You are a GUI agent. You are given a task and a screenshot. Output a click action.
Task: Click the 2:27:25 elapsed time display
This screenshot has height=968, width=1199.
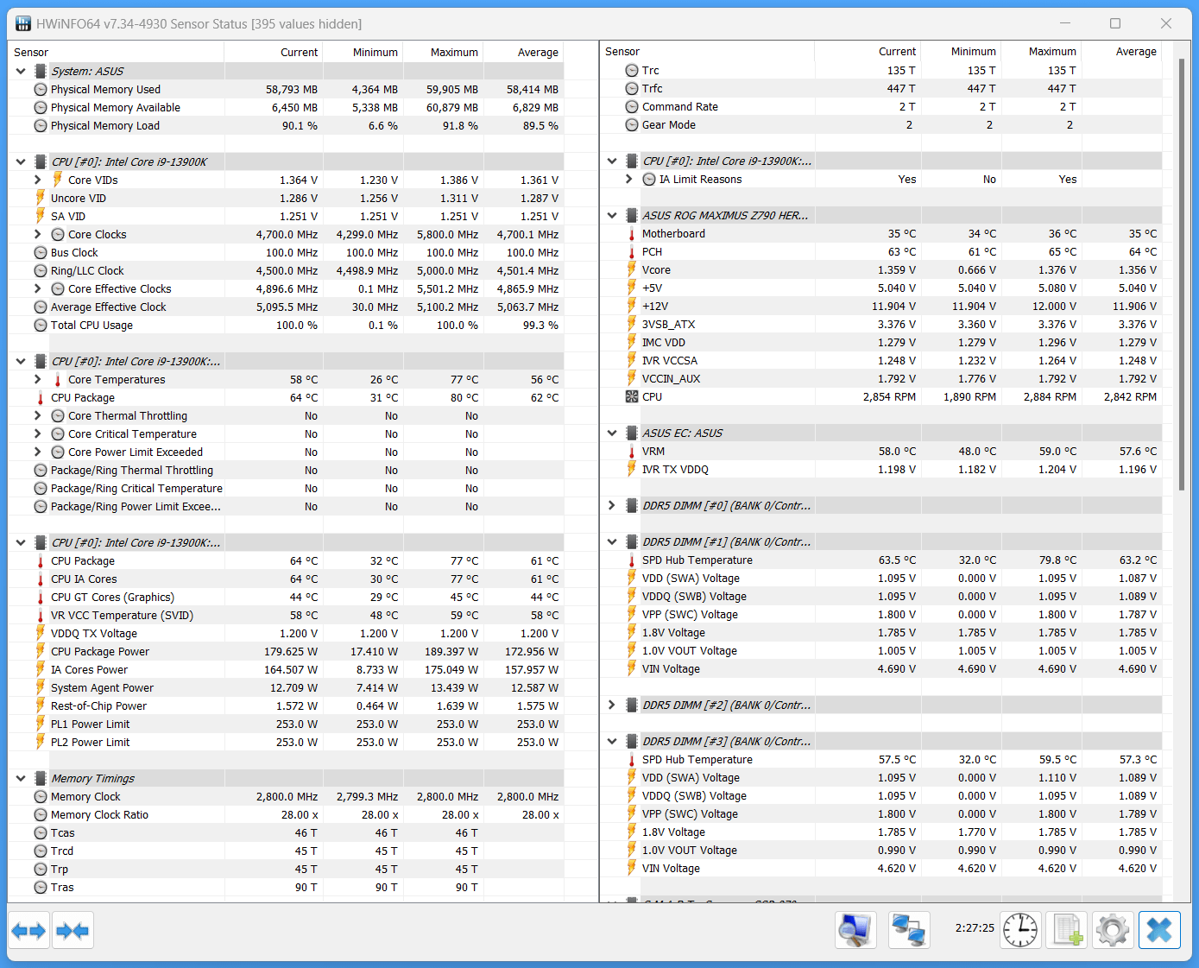pyautogui.click(x=975, y=928)
